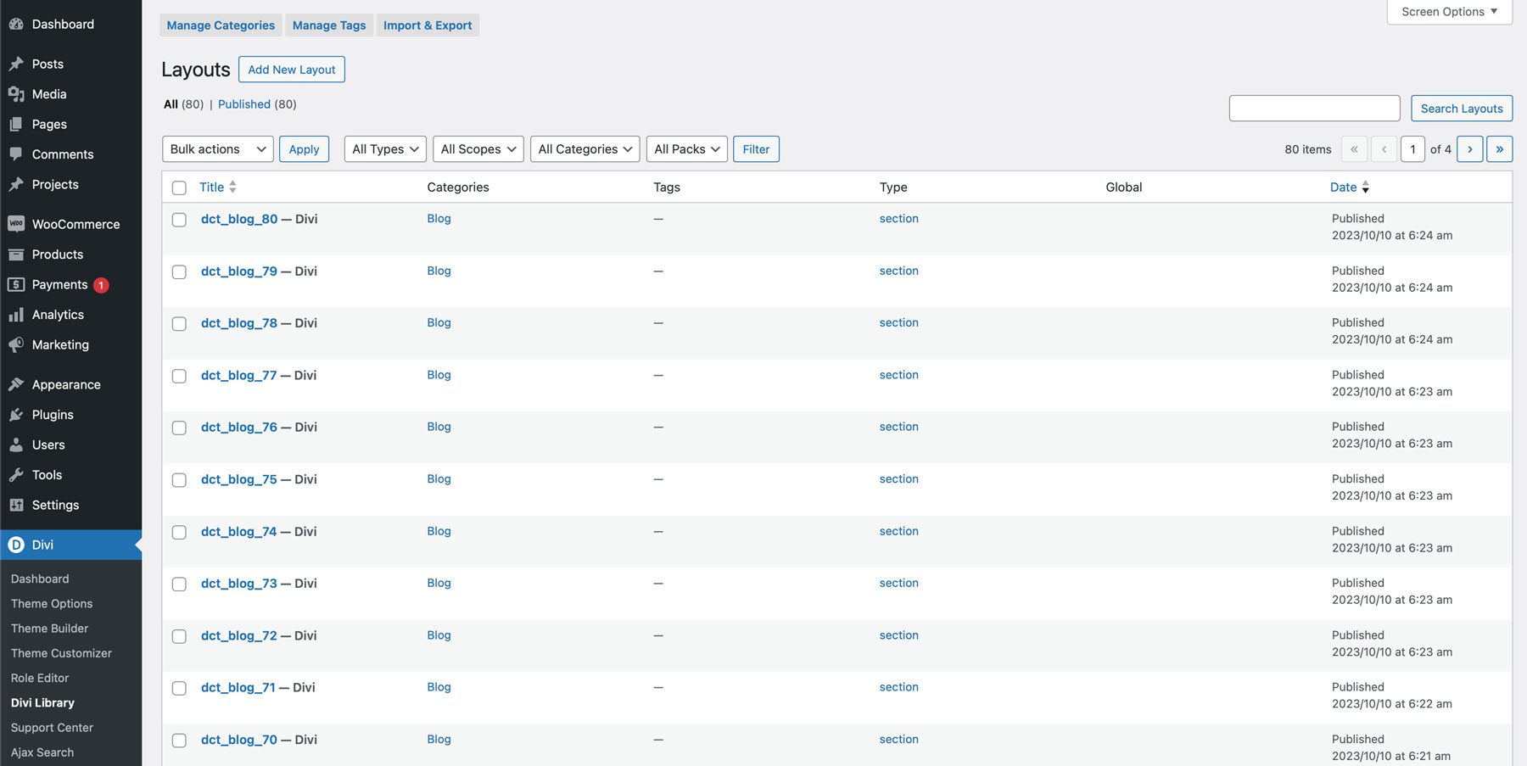Check the box for dct_blog_77
1527x766 pixels.
pos(179,376)
